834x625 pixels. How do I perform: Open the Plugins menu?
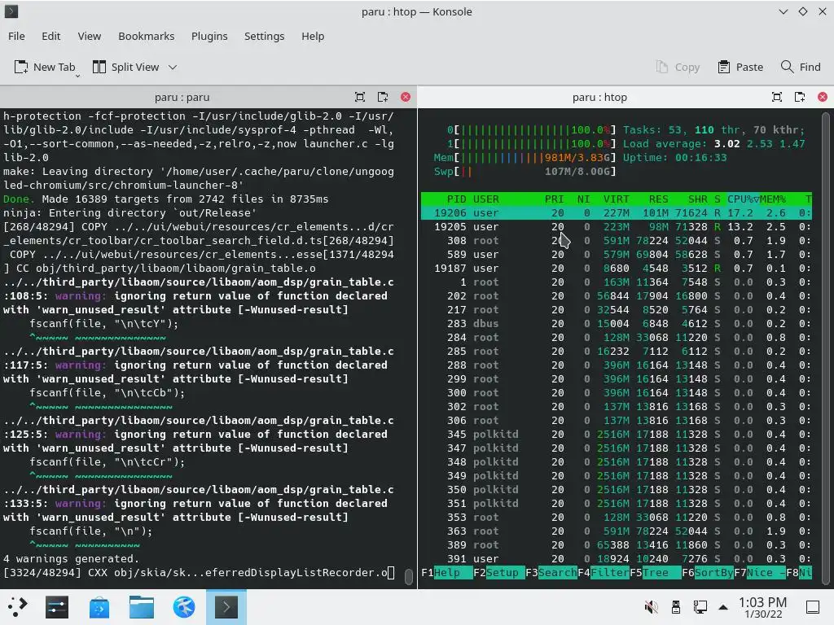[x=209, y=36]
